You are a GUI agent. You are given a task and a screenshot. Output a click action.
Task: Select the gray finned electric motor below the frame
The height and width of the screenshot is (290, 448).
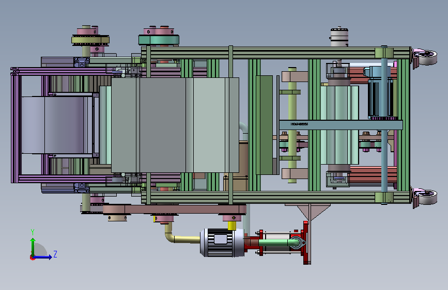coord(222,243)
